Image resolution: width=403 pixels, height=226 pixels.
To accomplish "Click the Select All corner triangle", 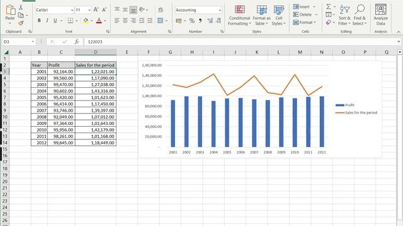I will pyautogui.click(x=6, y=52).
